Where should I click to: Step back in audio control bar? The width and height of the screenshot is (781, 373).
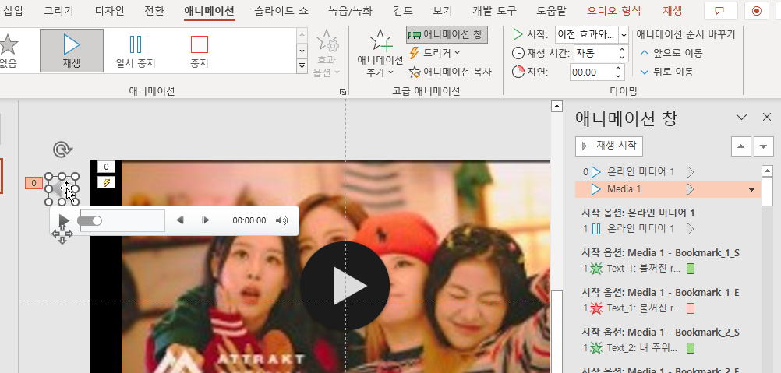coord(181,220)
